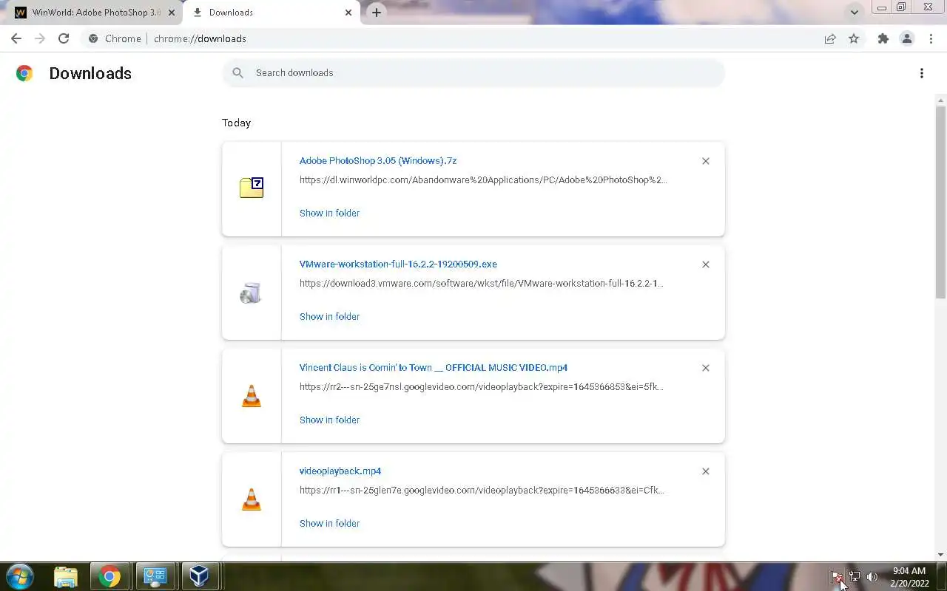
Task: Open Windows Explorer from taskbar
Action: click(x=66, y=576)
